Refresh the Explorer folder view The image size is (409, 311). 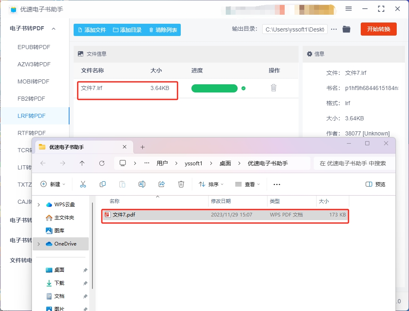tap(102, 163)
